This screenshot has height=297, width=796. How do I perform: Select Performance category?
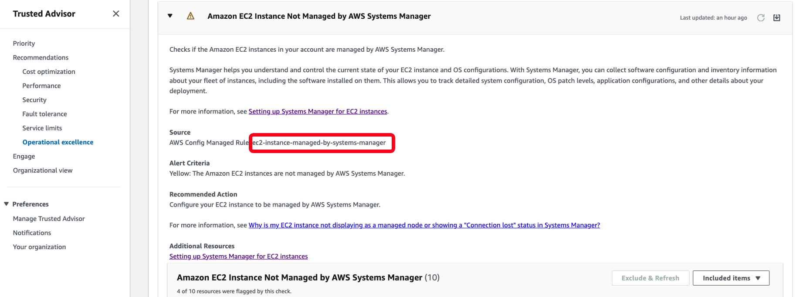click(41, 86)
